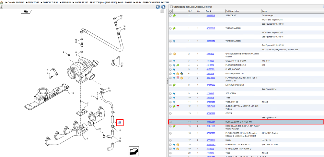Screen dimensions: 324x157
Task: Select callout 13 near the cover
Action: [73, 93]
